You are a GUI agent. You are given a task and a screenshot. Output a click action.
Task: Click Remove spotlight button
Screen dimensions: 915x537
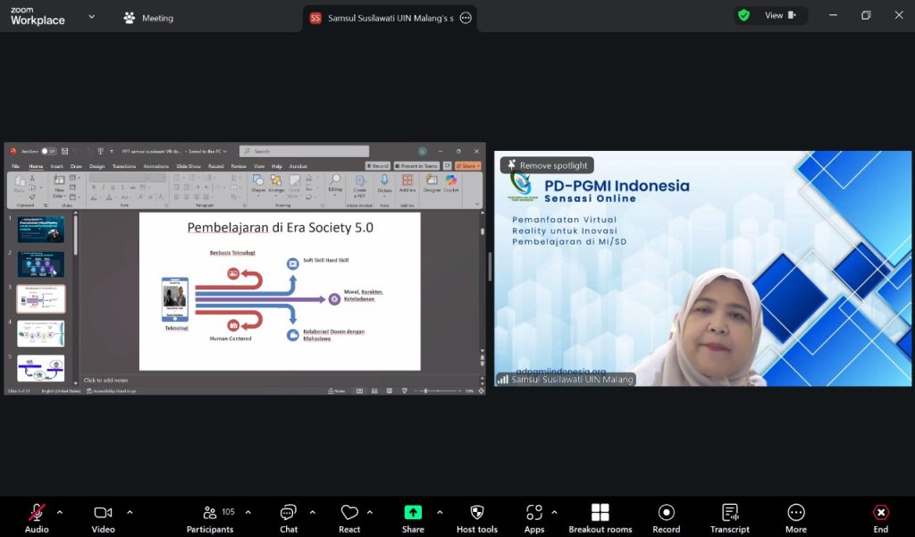(547, 165)
